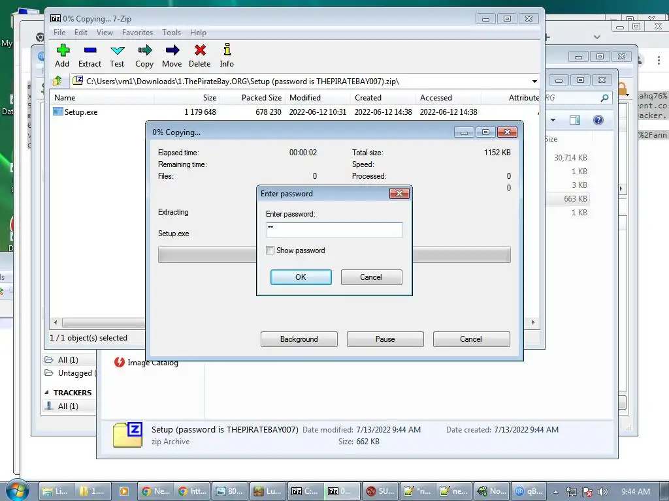
Task: Click the media player taskbar icon
Action: pos(123,491)
